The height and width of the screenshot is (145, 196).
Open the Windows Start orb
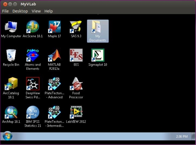click(8, 136)
